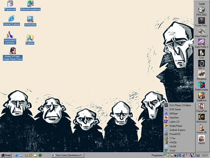Viewport: 210px width, 158px height.
Task: Select the Arbeitsplatz desktop icon
Action: (x=30, y=19)
